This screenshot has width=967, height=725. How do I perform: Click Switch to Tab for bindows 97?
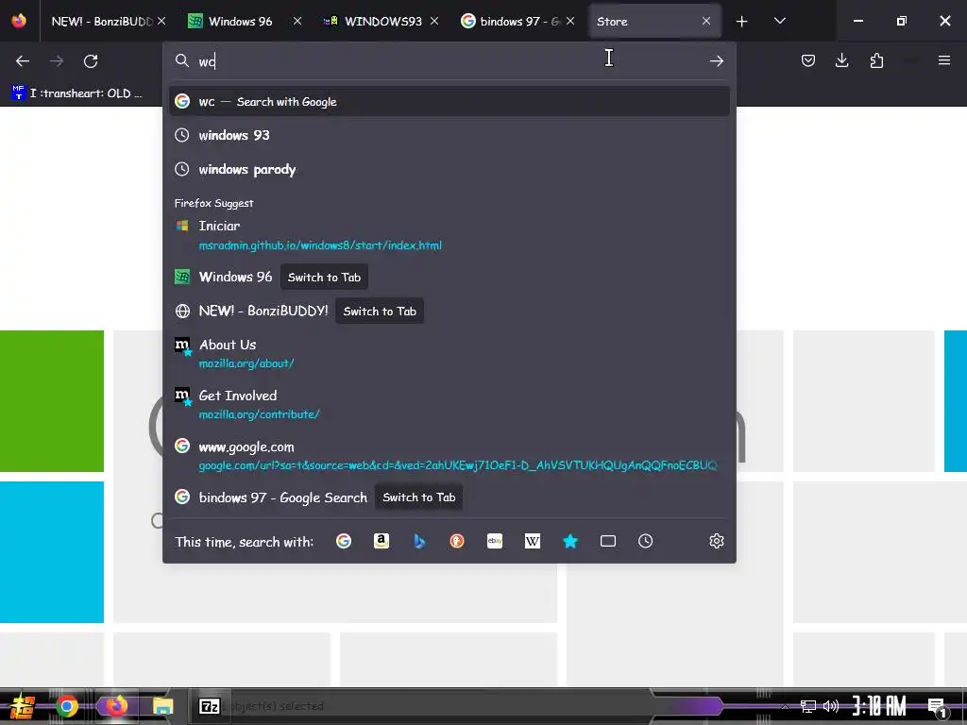(x=418, y=497)
